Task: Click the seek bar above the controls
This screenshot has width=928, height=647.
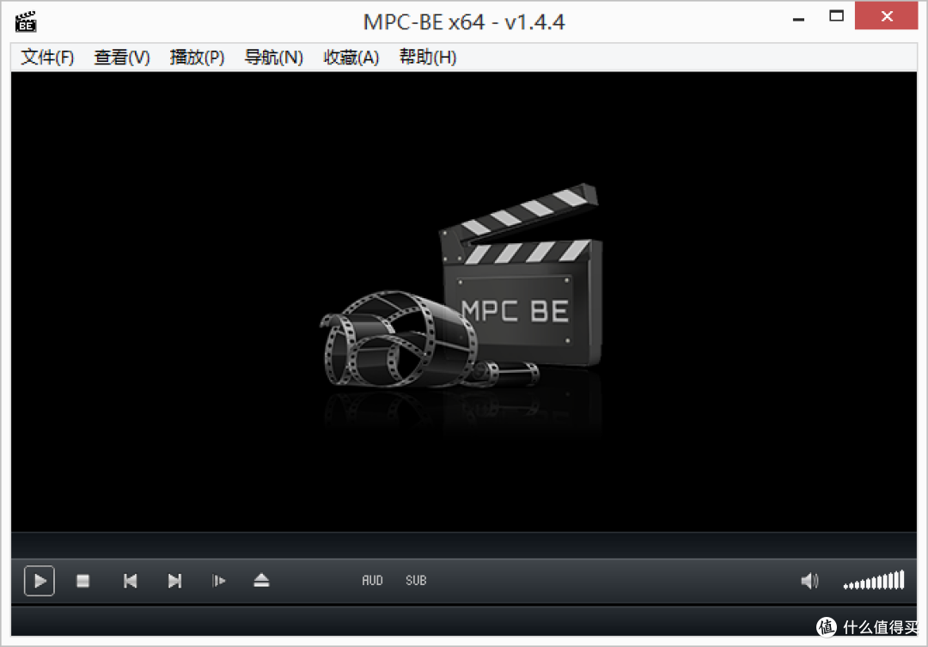Action: coord(464,546)
